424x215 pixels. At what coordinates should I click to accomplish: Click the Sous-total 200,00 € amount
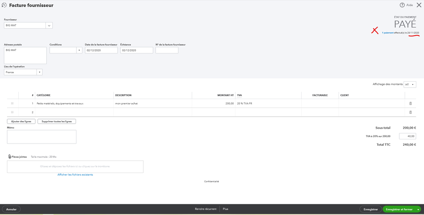pos(410,128)
